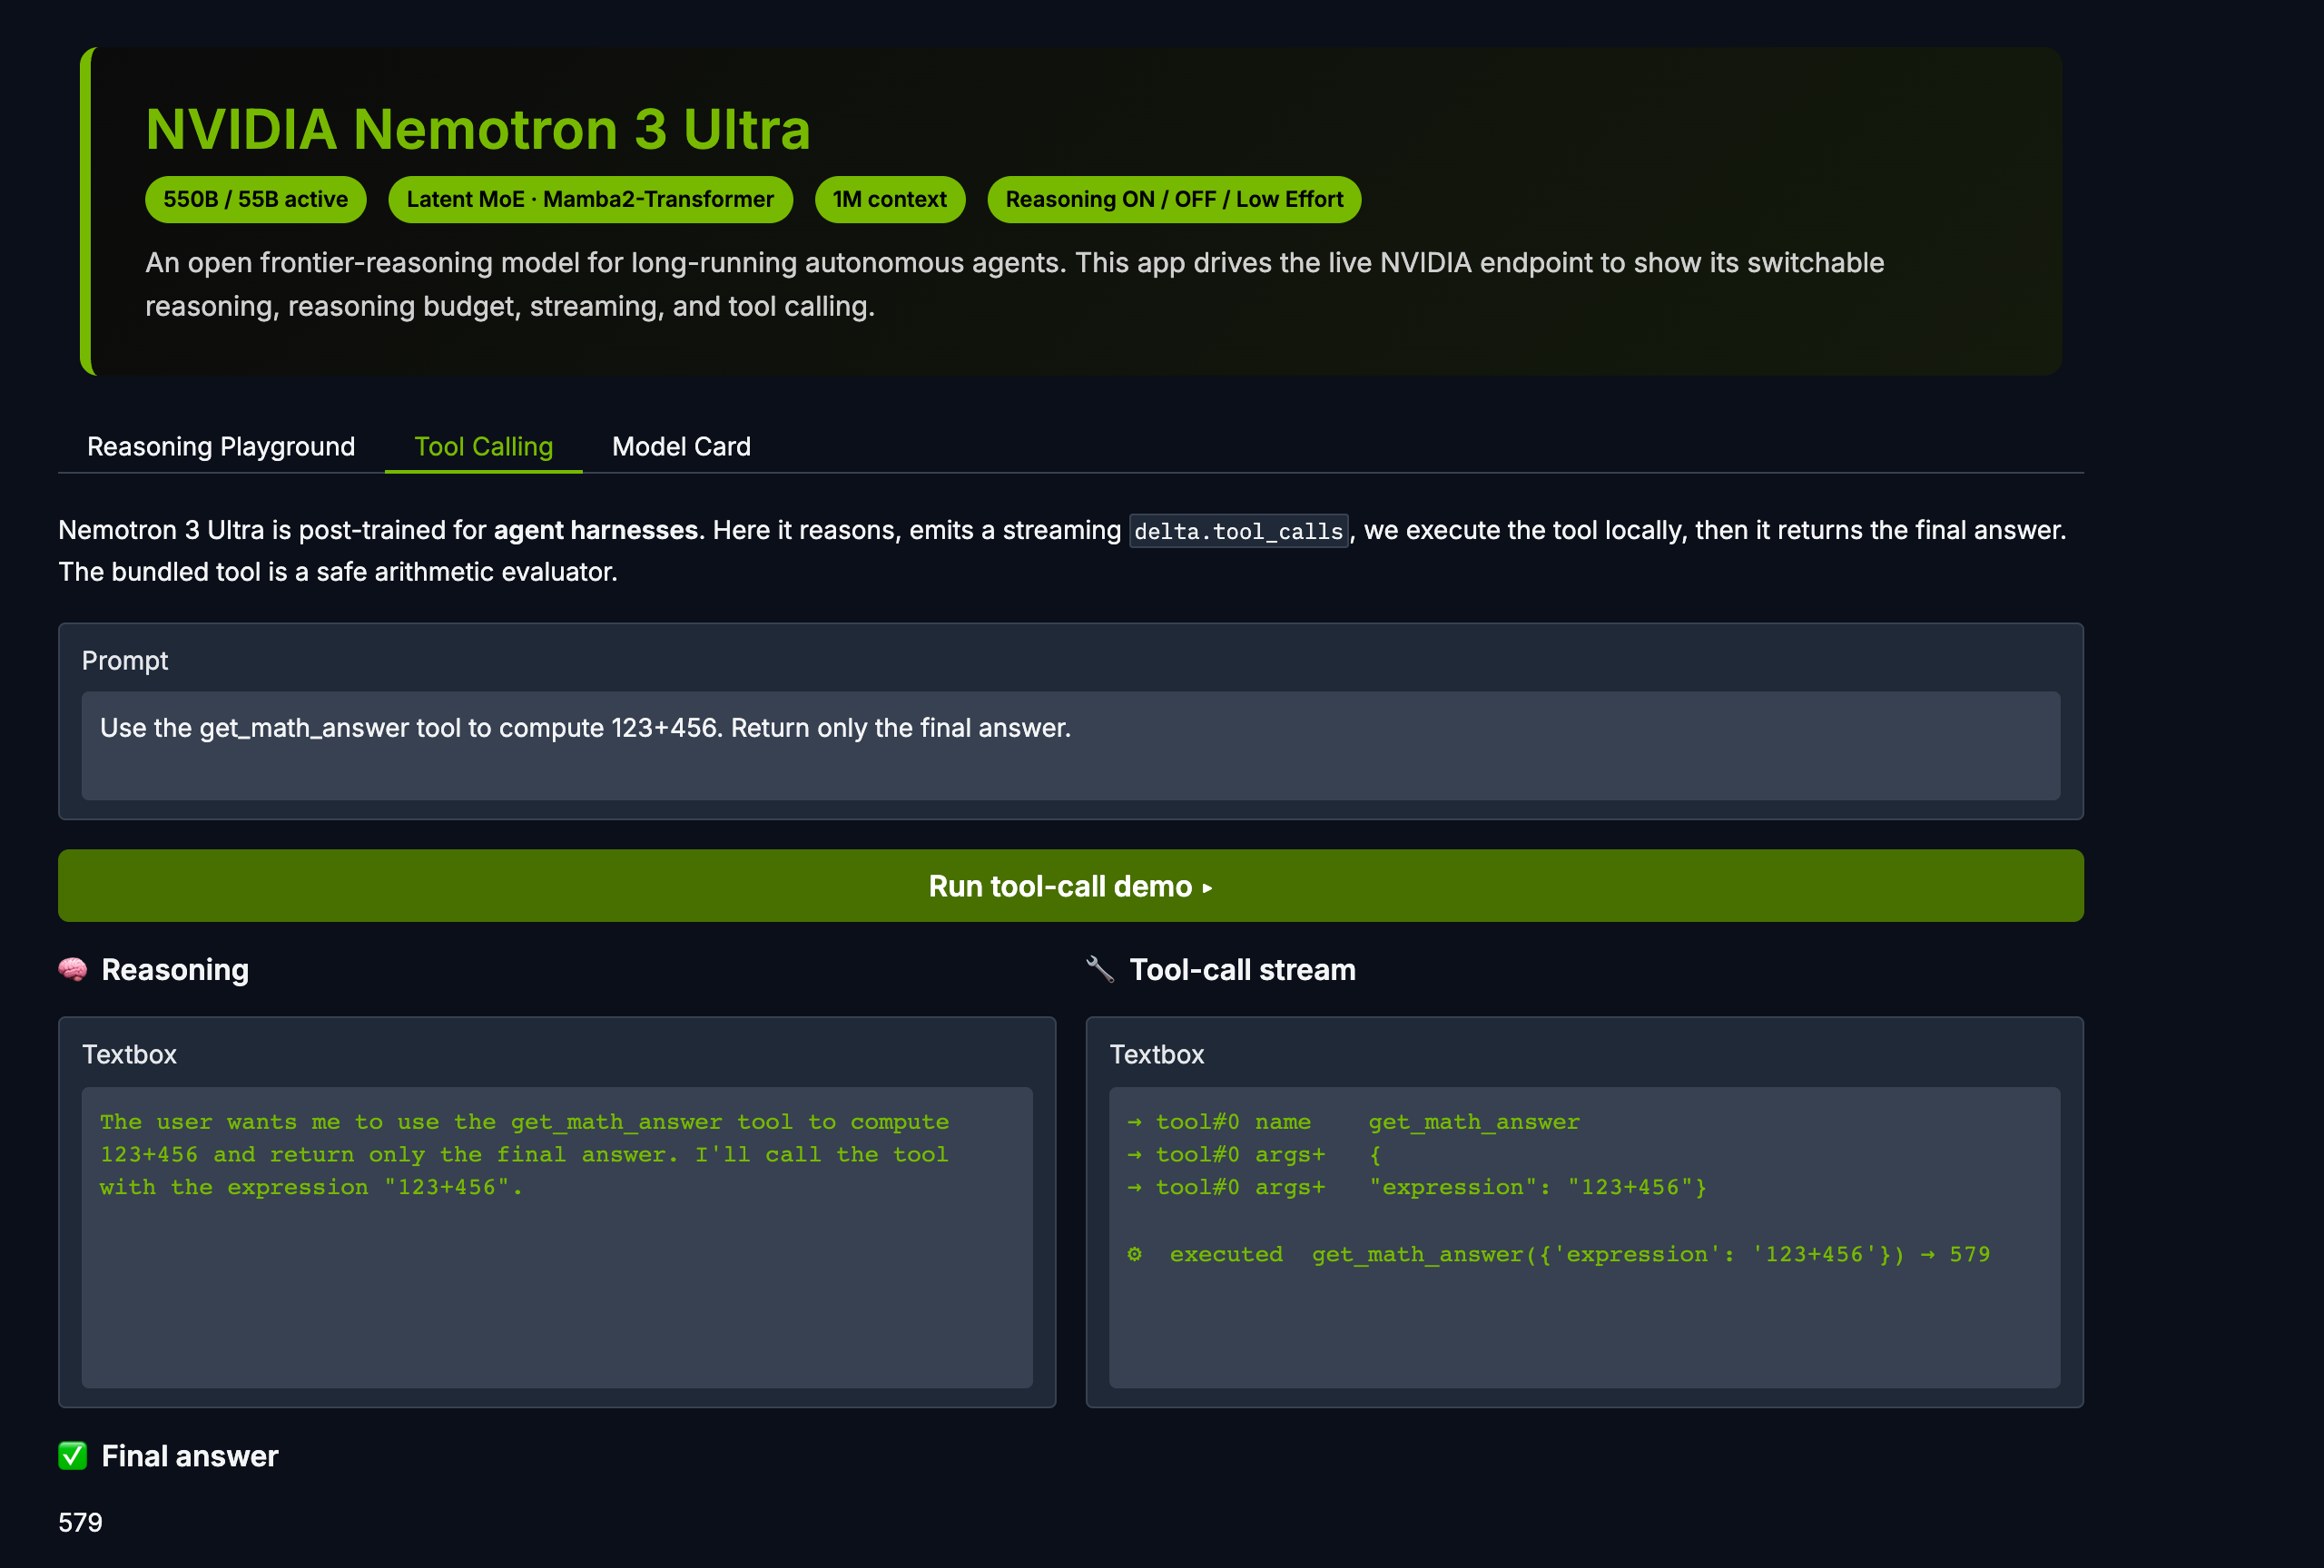Click the delta.tool_calls inline code text
The image size is (2324, 1568).
click(x=1239, y=531)
